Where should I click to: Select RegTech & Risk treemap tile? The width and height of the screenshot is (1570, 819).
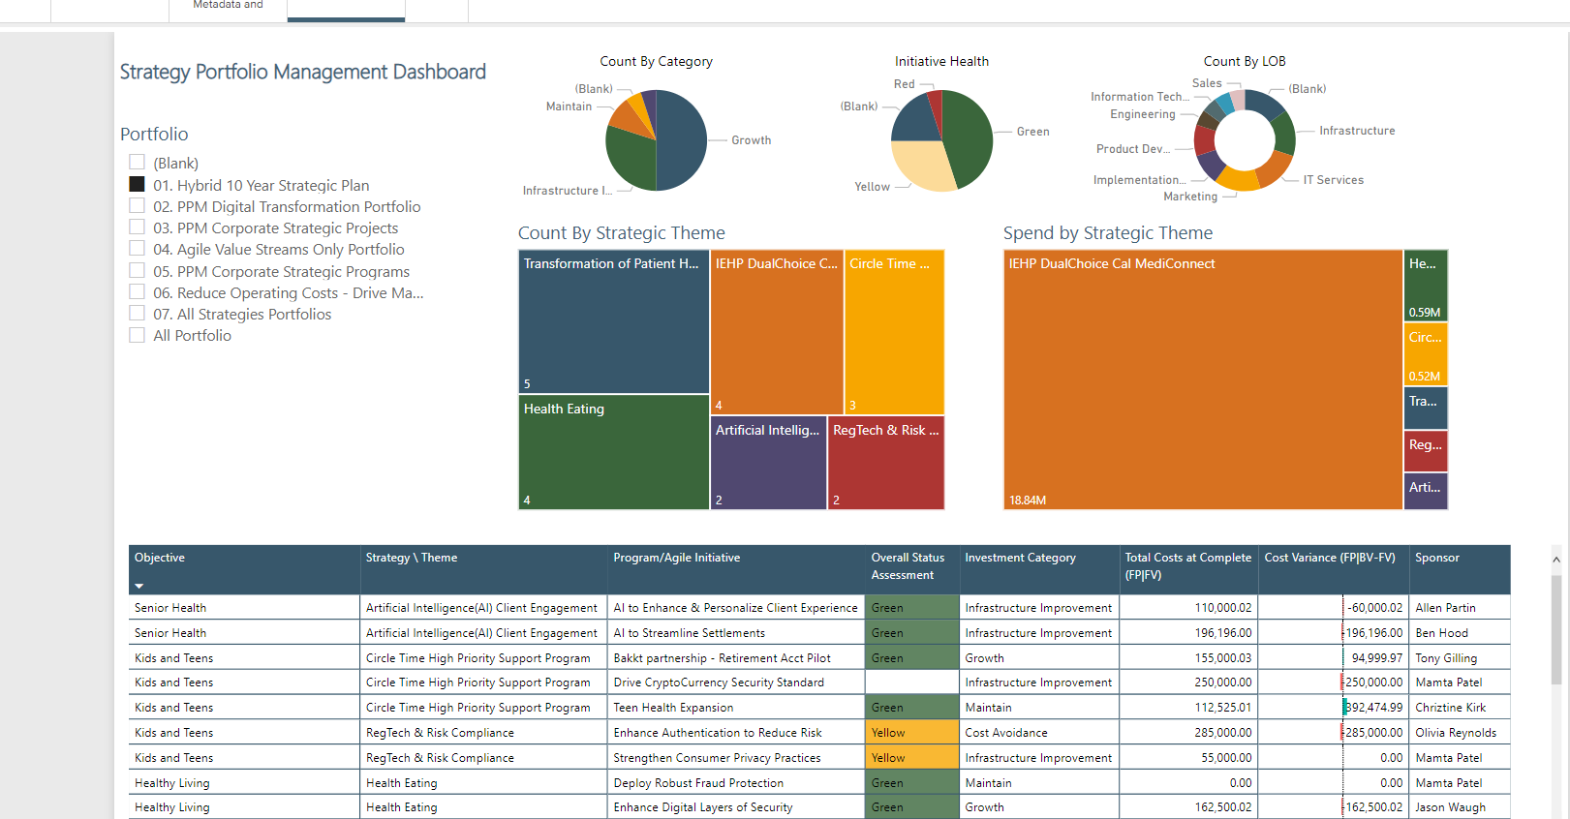(886, 463)
